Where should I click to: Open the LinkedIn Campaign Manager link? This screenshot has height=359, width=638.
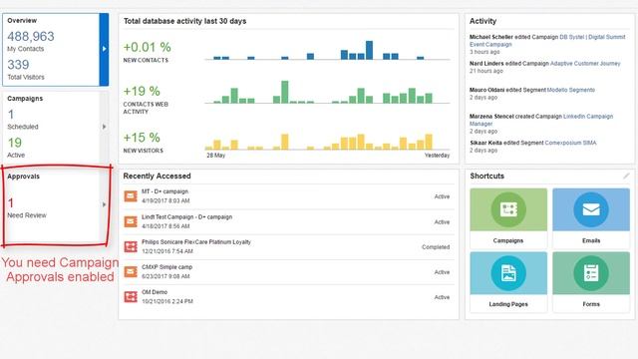541,120
